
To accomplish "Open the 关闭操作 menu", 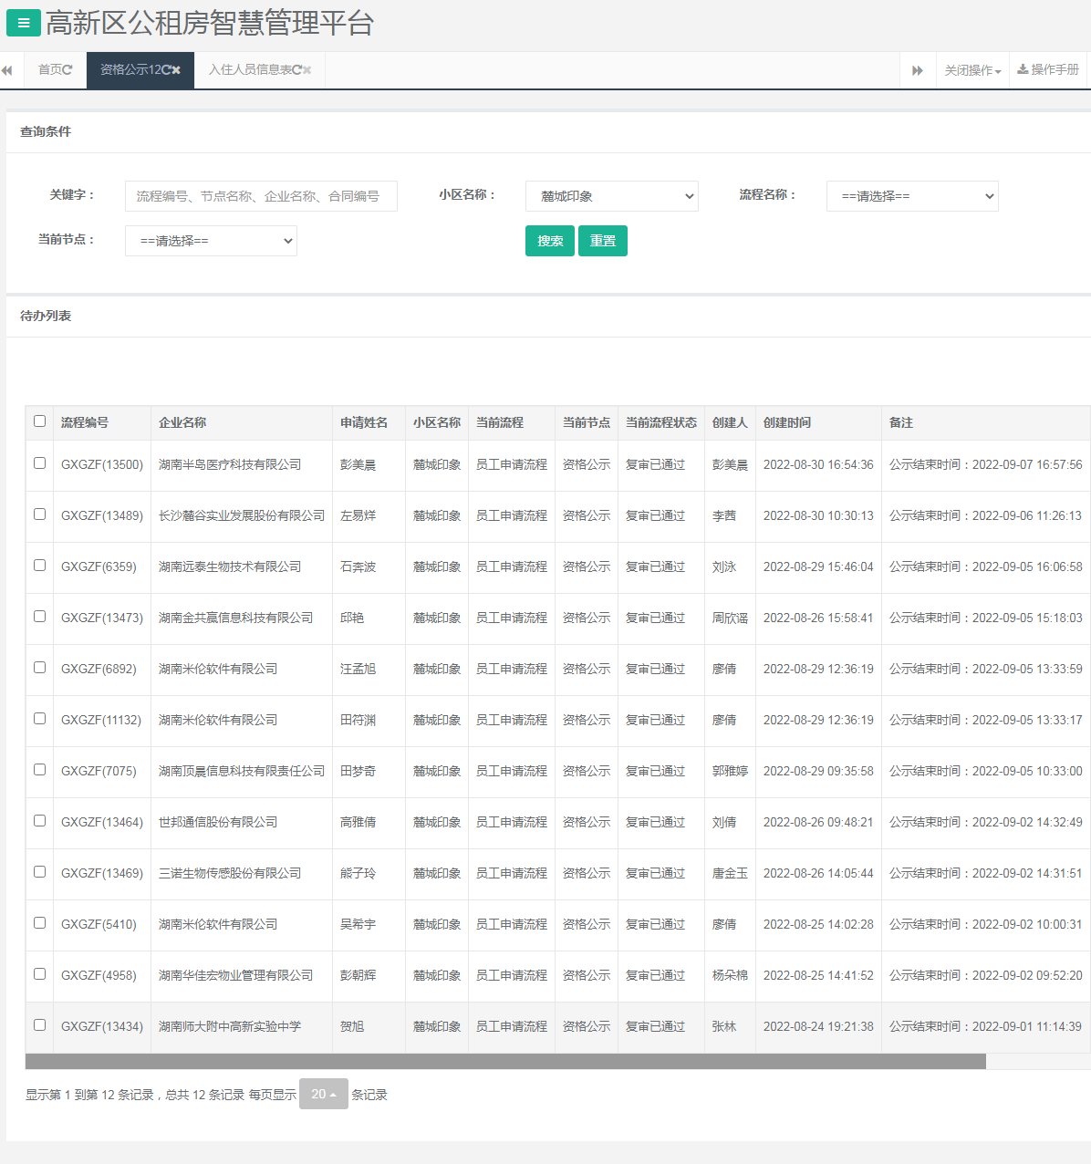I will pyautogui.click(x=972, y=70).
